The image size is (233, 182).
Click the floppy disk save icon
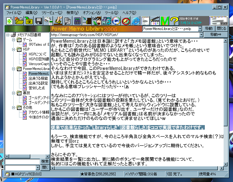tap(38, 21)
